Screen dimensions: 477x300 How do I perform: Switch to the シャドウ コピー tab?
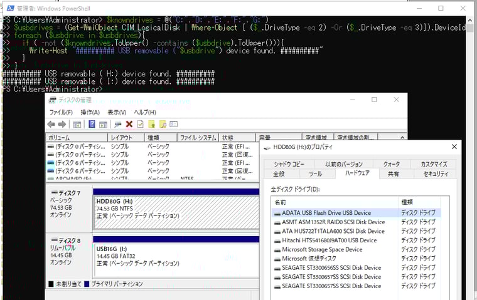pos(289,164)
